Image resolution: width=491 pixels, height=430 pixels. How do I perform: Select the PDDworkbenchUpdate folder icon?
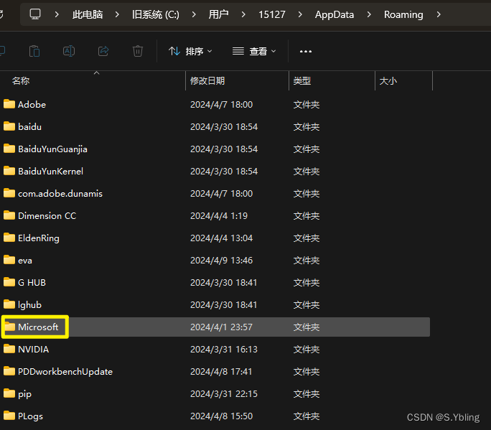click(x=9, y=371)
